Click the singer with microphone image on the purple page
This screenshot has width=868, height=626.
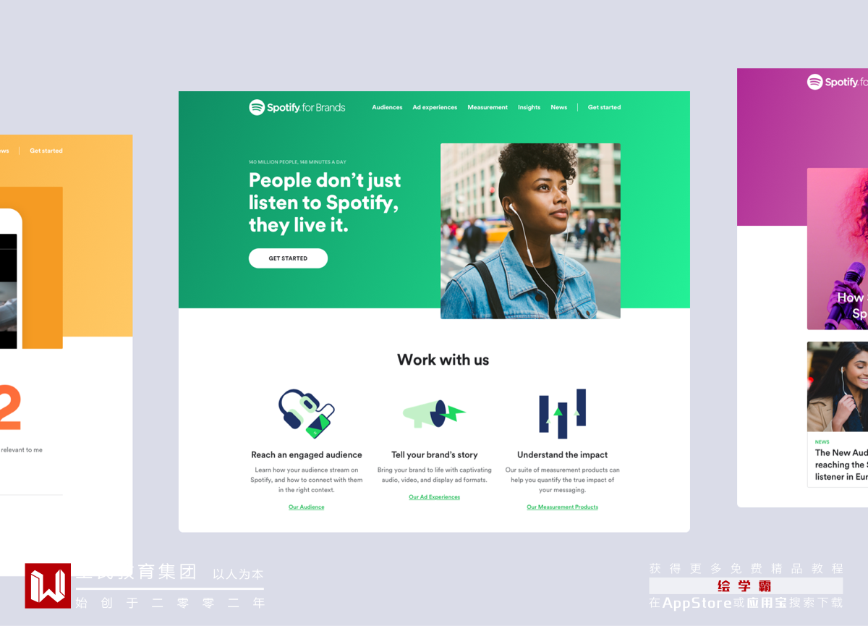838,249
